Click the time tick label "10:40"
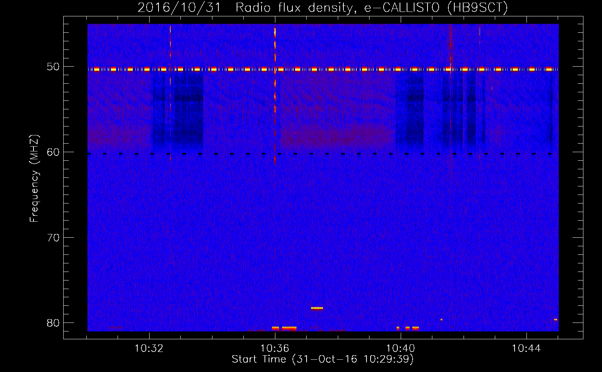 coord(401,349)
